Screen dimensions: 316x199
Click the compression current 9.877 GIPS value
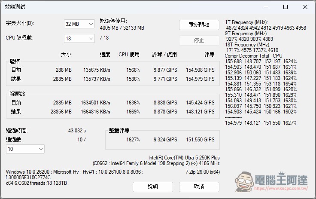(x=165, y=70)
